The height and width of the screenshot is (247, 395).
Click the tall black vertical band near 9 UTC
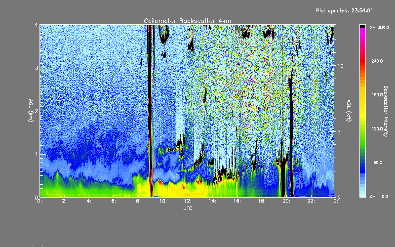point(150,111)
